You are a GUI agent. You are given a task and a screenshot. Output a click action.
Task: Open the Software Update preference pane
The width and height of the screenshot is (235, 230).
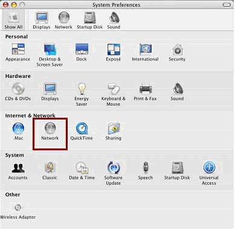point(114,173)
